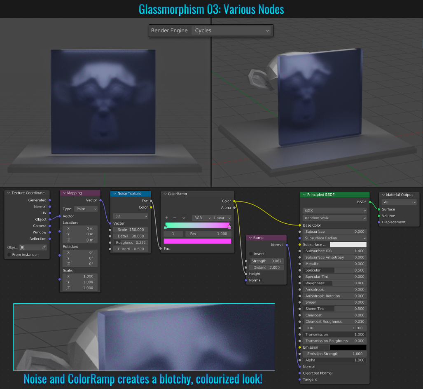Viewport: 423px width, 389px height.
Task: Adjust the Sheen Tint 0.500 slider
Action: coord(334,309)
